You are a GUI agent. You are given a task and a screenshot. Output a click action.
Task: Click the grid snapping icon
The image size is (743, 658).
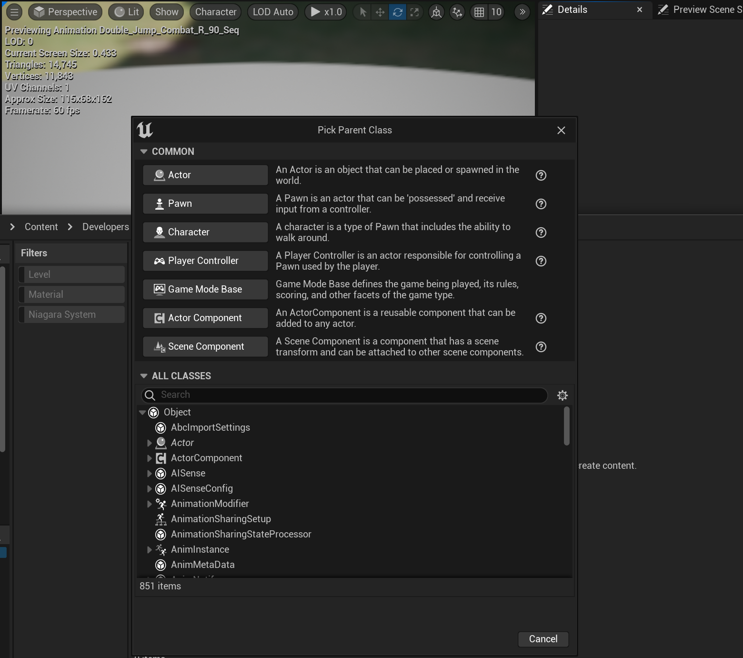[x=478, y=12]
